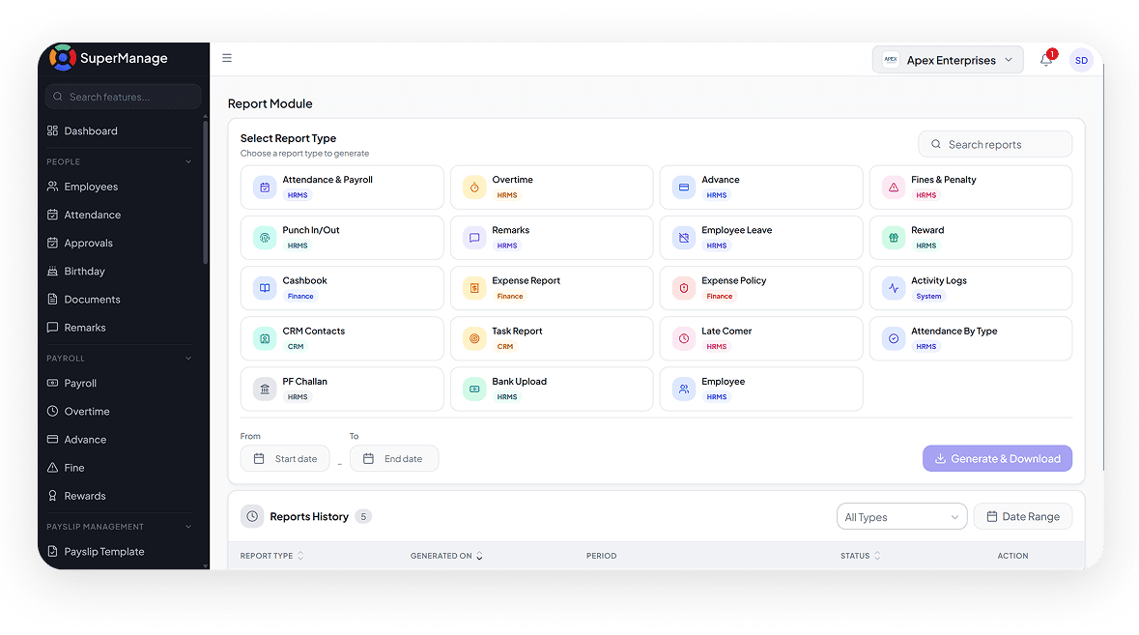Screen dimensions: 1139x635
Task: Click the Fines & Penalty warning icon
Action: [x=894, y=188]
